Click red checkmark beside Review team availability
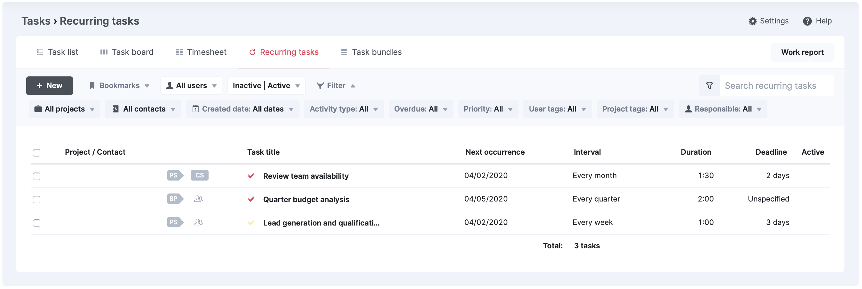This screenshot has height=289, width=862. (x=251, y=176)
